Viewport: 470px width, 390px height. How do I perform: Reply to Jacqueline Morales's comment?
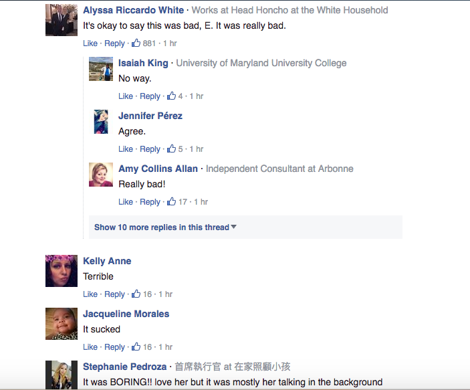[114, 347]
